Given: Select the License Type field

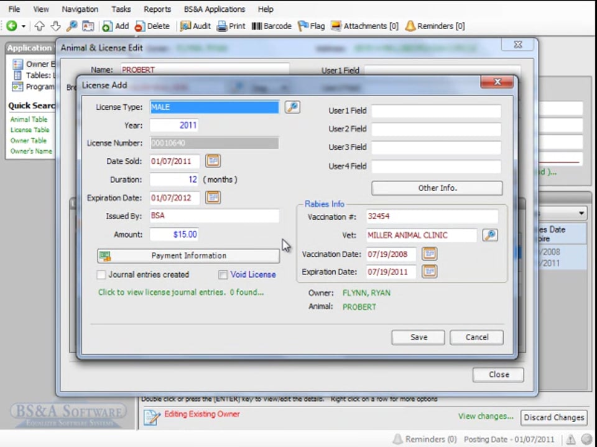Looking at the screenshot, I should click(215, 107).
